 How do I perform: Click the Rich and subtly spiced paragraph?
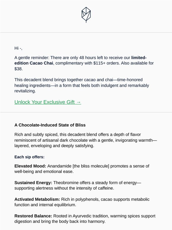[85, 140]
